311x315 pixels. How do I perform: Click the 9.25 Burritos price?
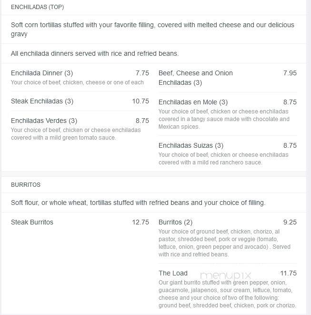tap(290, 222)
